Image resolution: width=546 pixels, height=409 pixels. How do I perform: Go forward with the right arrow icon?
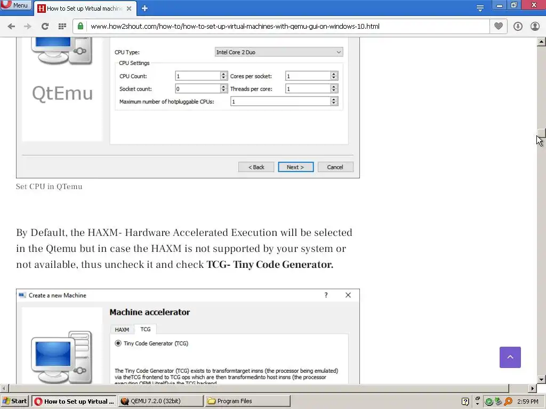click(28, 27)
